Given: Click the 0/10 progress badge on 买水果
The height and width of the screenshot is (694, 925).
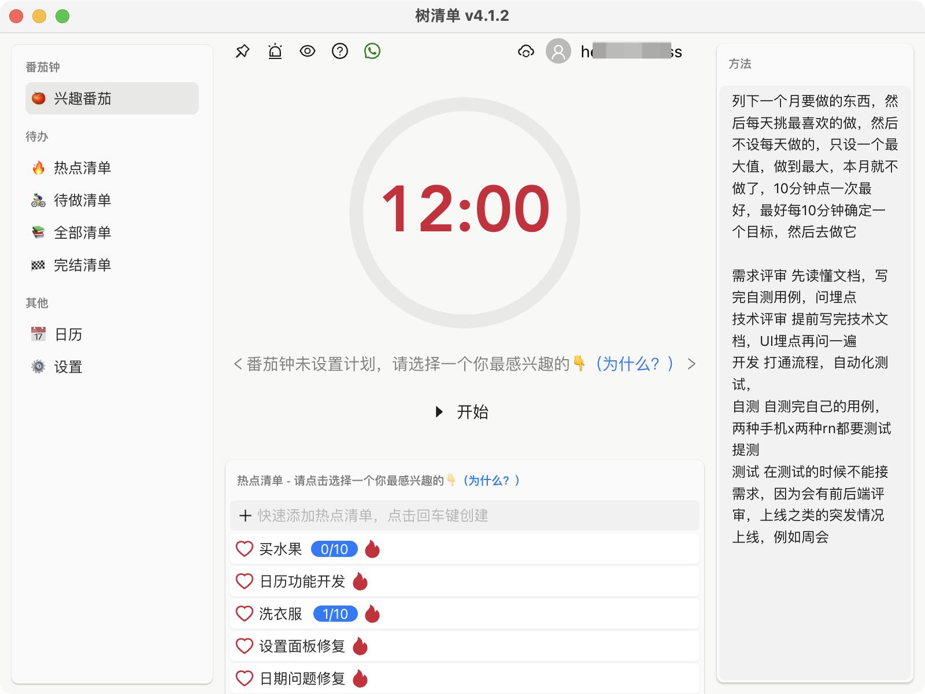Looking at the screenshot, I should 334,549.
